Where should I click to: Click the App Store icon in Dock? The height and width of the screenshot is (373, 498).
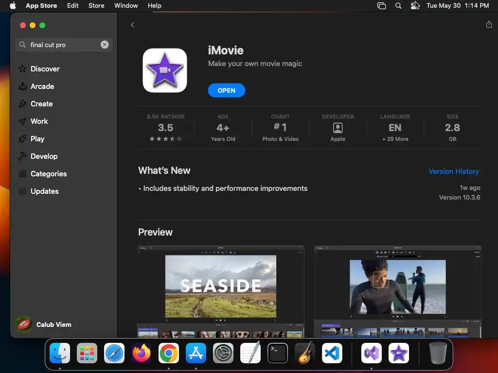[196, 353]
